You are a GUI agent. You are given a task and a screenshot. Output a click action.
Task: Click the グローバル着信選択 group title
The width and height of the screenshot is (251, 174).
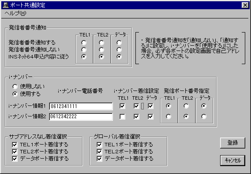pyautogui.click(x=117, y=137)
